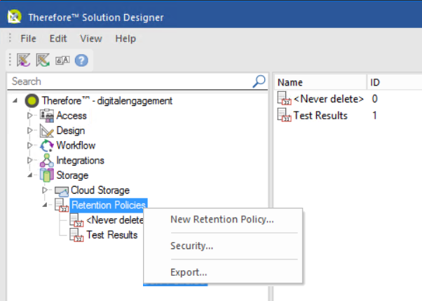Viewport: 422px width, 301px height.
Task: Click the Retention Policies node icon
Action: point(62,205)
